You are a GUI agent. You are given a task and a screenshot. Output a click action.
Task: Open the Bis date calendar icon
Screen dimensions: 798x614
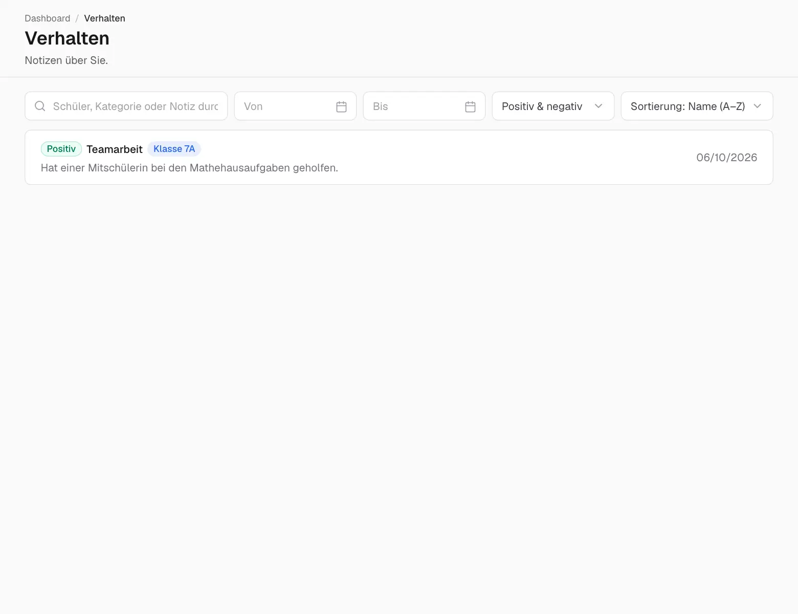(470, 106)
